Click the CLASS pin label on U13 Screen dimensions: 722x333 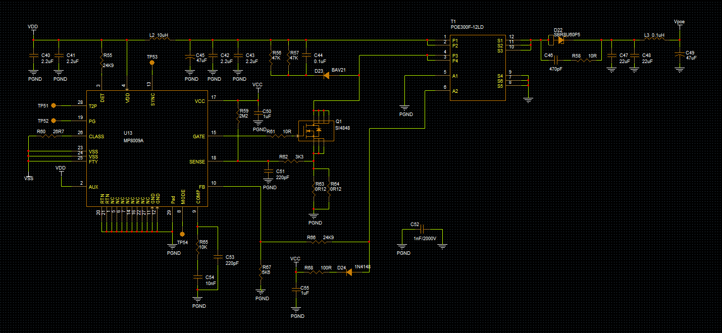coord(96,137)
